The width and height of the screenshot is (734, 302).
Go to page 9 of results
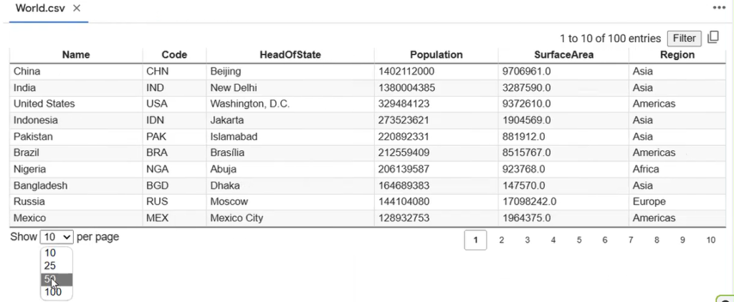click(x=682, y=240)
